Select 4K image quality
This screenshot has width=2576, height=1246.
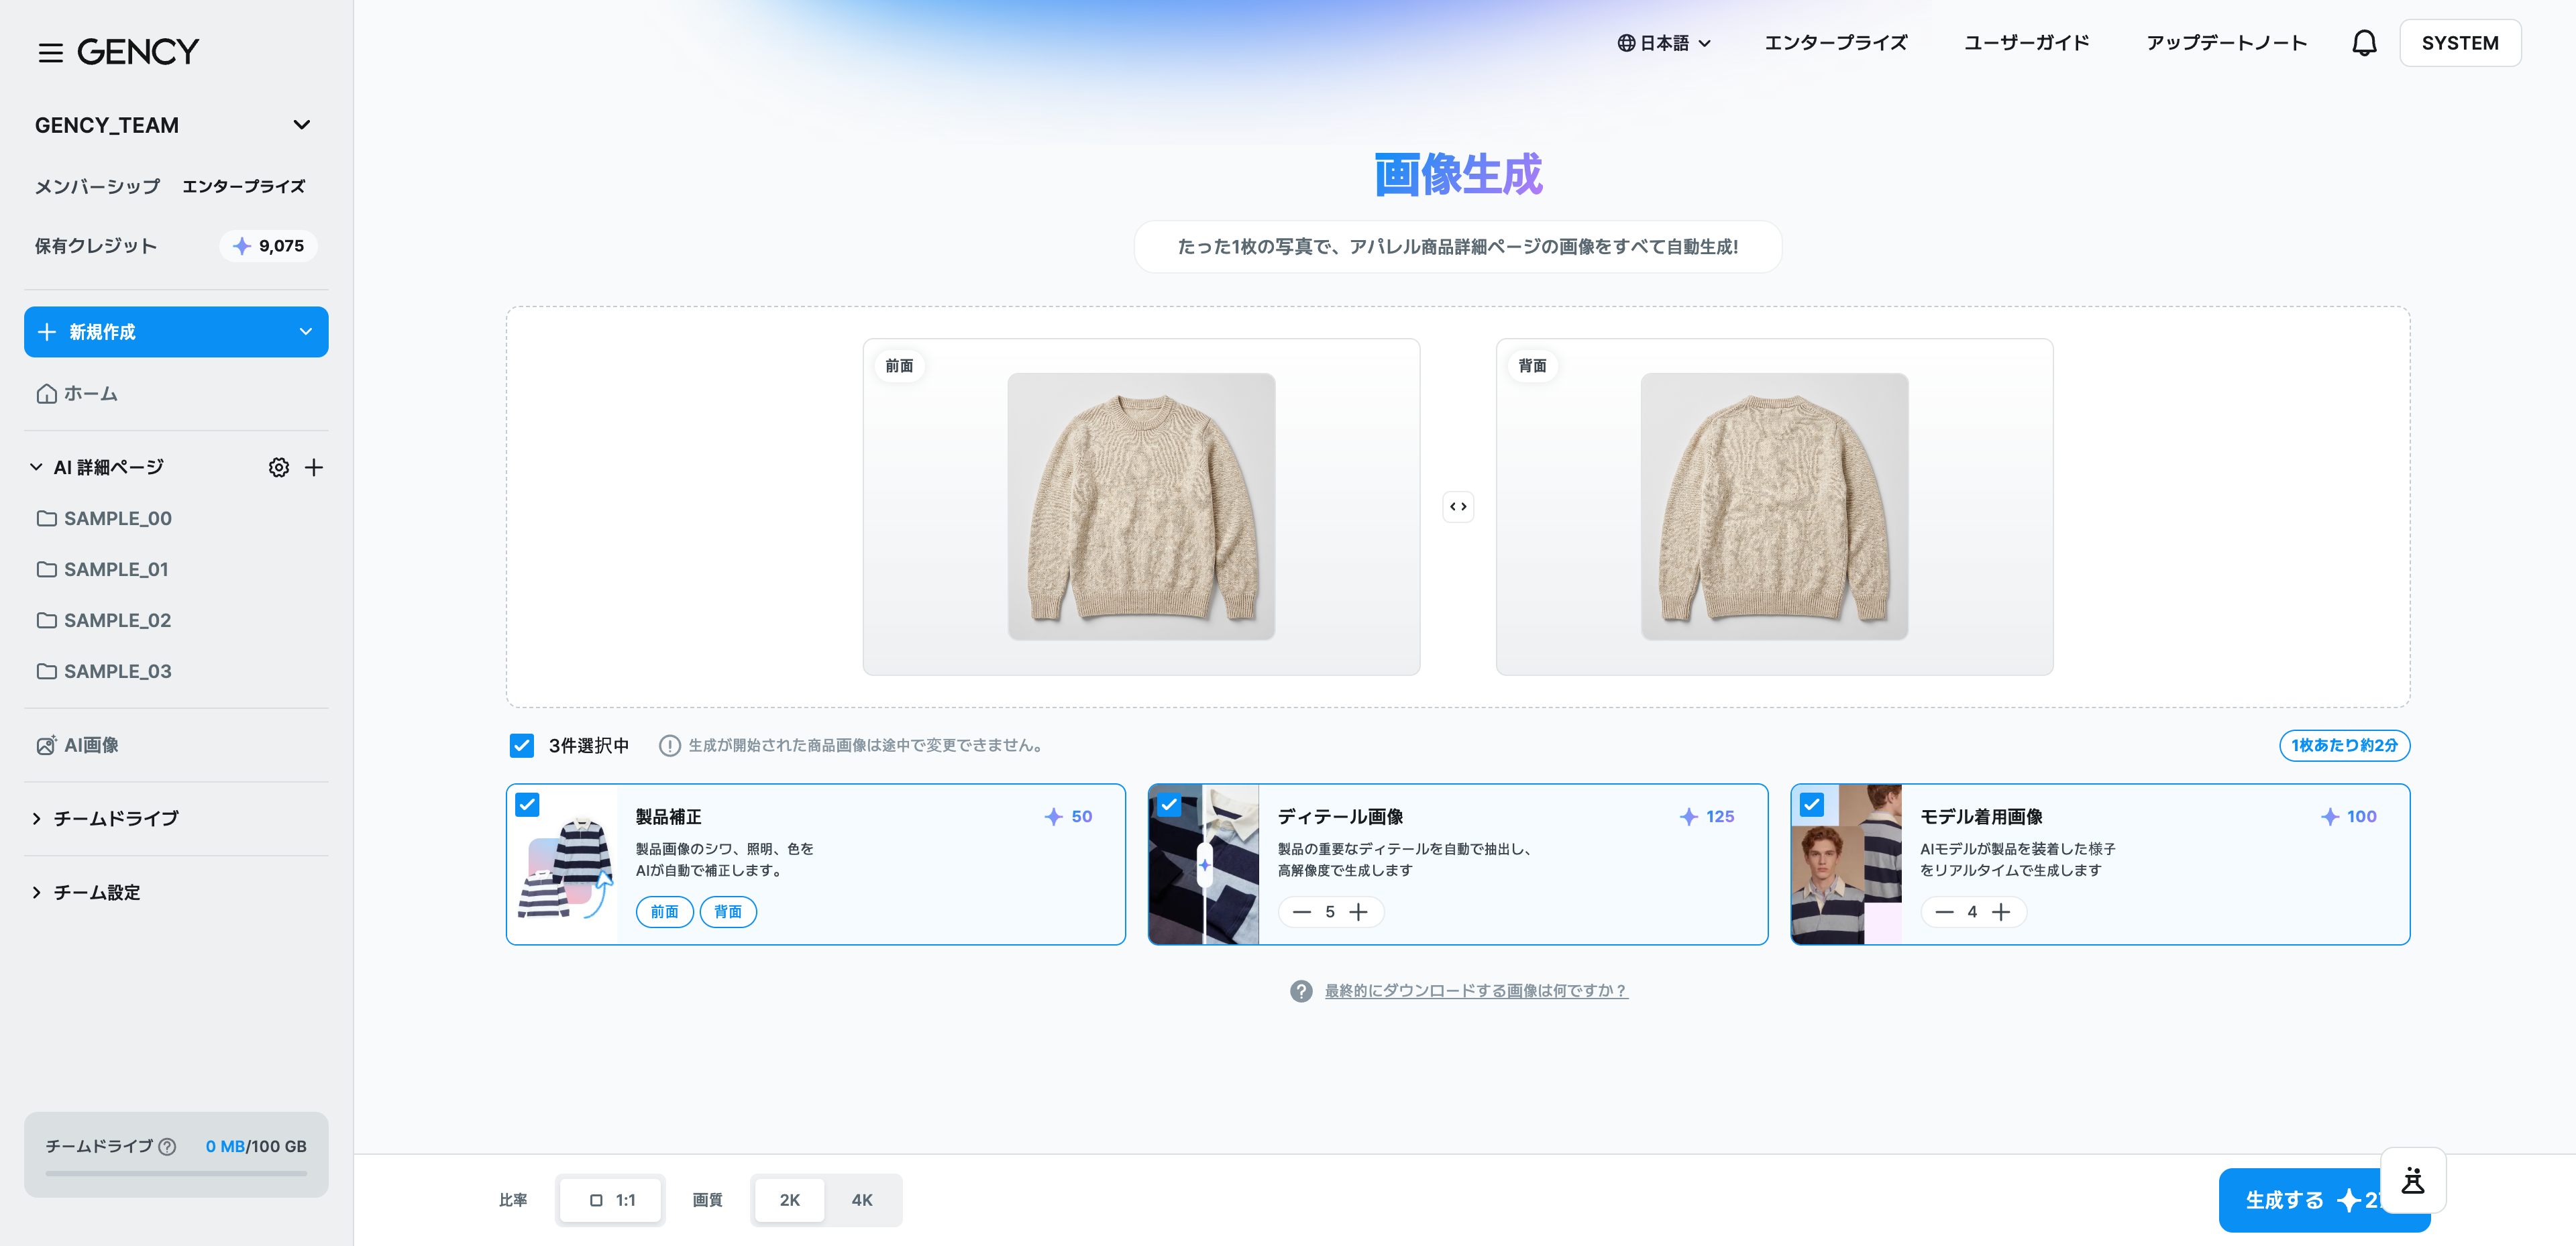click(862, 1200)
